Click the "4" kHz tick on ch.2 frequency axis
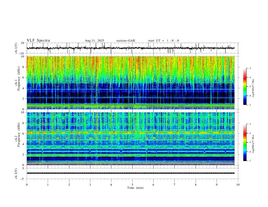Viewport: 268px width, 207px height. click(x=23, y=144)
